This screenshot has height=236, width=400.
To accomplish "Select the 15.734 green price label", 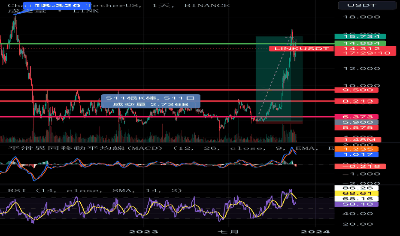I will (360, 36).
